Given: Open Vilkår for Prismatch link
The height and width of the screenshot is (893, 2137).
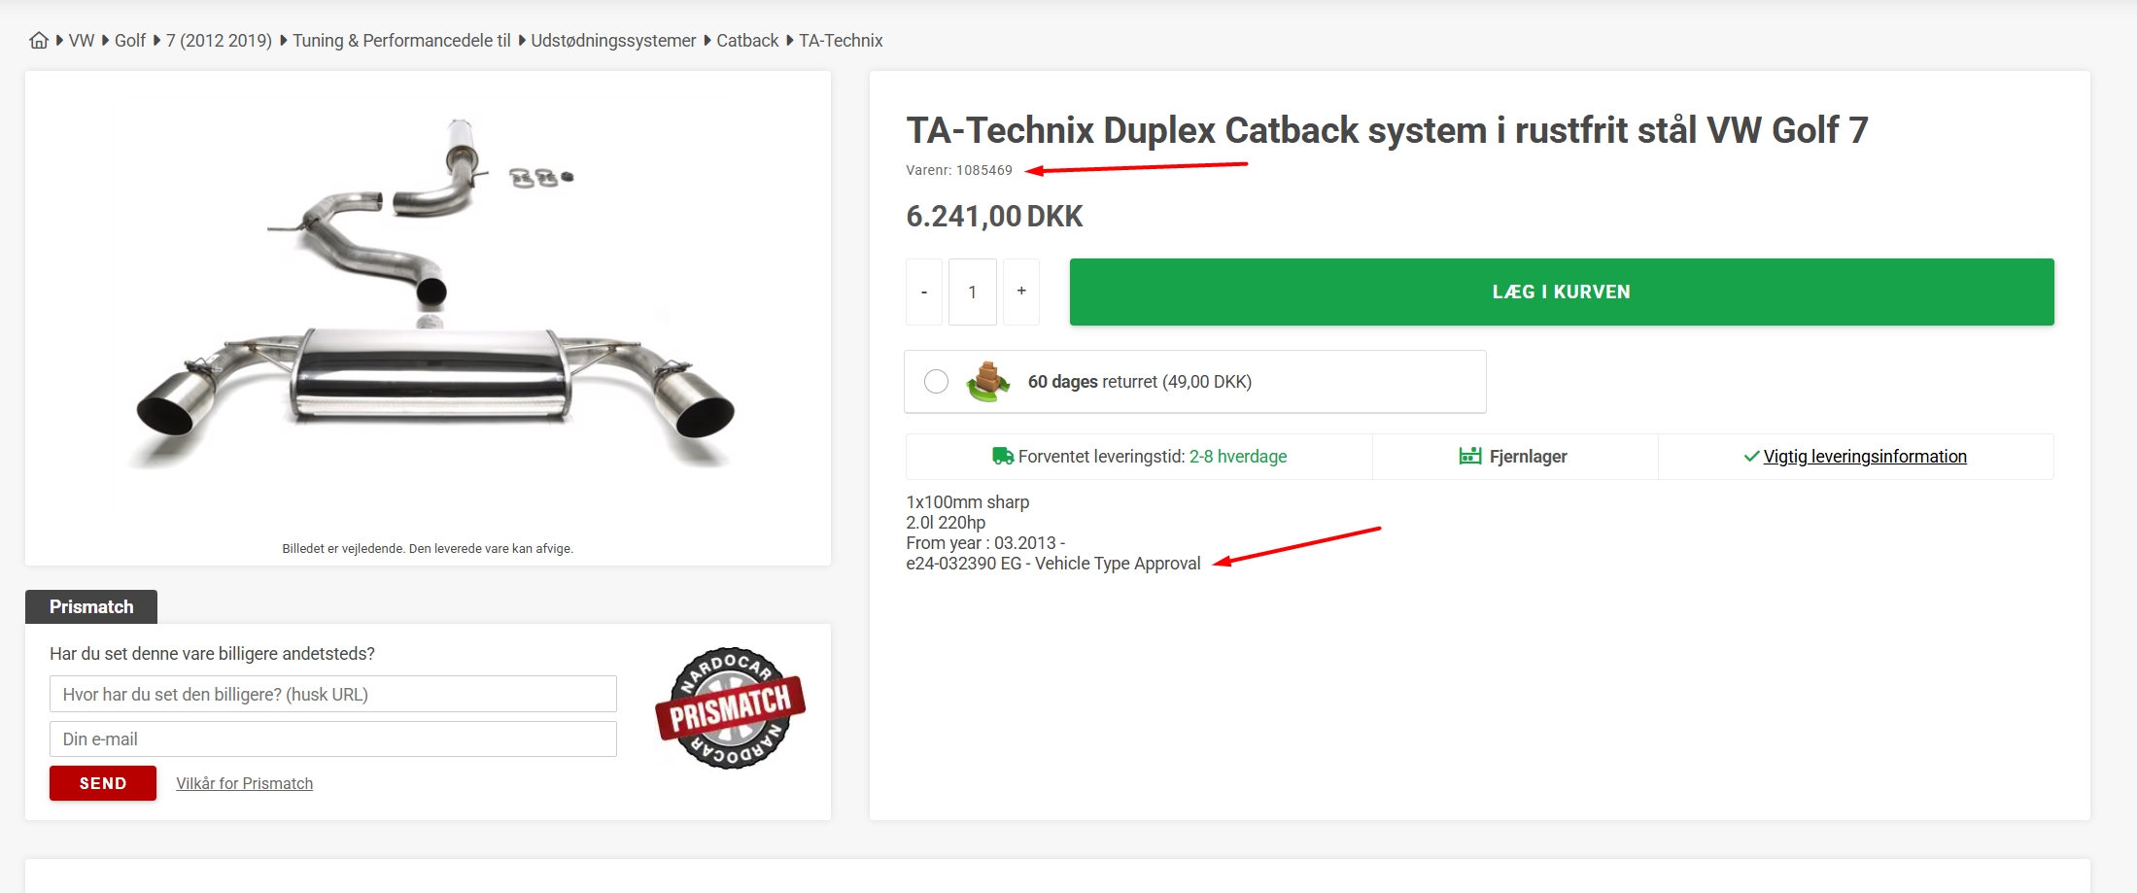Looking at the screenshot, I should tap(244, 783).
